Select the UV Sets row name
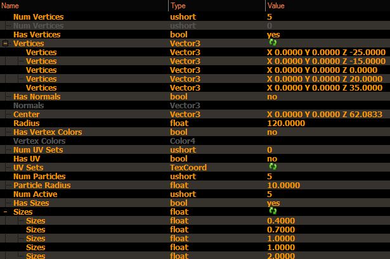This screenshot has height=259, width=390. (29, 168)
